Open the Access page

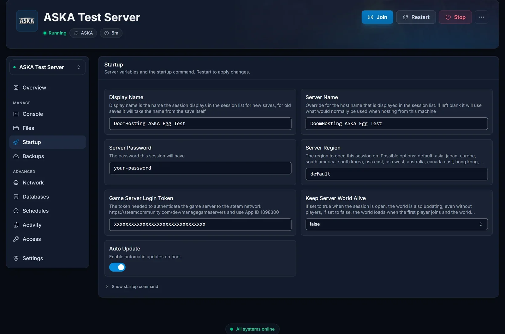point(47,239)
